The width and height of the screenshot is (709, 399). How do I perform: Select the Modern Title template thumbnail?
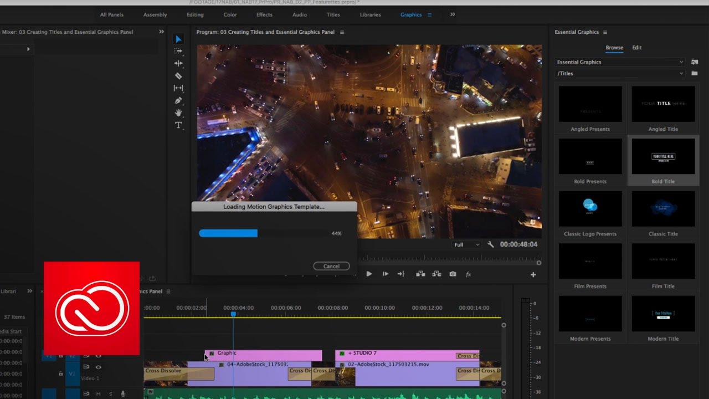pyautogui.click(x=663, y=314)
